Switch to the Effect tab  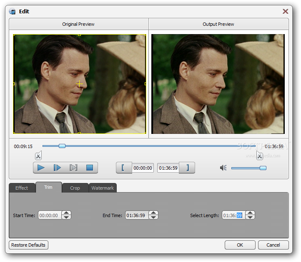[22, 188]
